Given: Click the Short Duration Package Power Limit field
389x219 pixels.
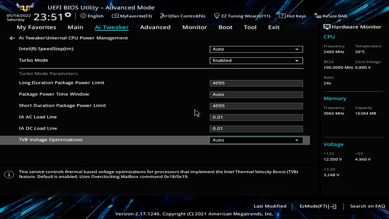Looking at the screenshot, I should point(256,106).
